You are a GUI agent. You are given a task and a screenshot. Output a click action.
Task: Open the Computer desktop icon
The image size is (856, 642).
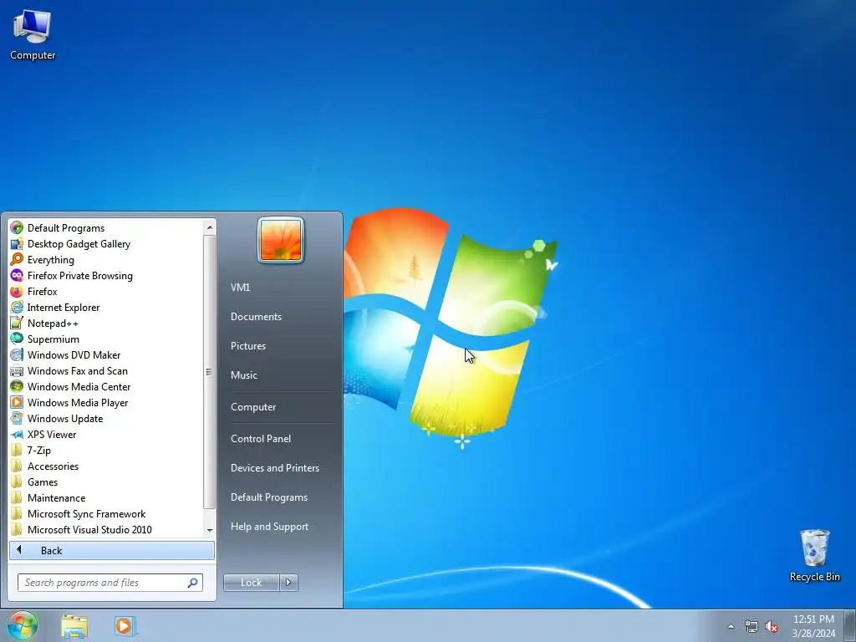pyautogui.click(x=33, y=35)
